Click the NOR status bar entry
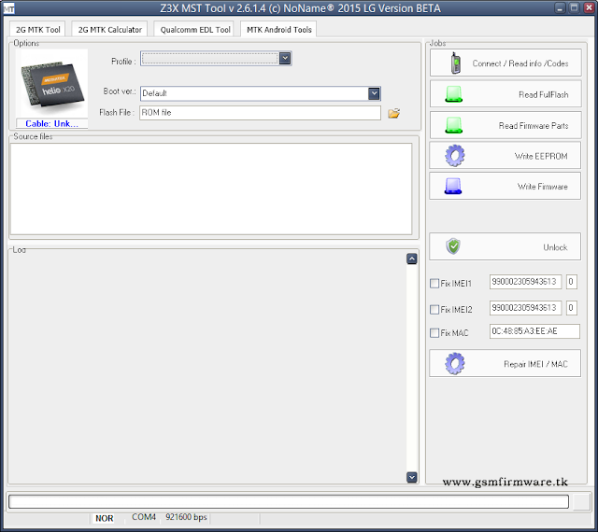The image size is (598, 532). click(x=104, y=518)
